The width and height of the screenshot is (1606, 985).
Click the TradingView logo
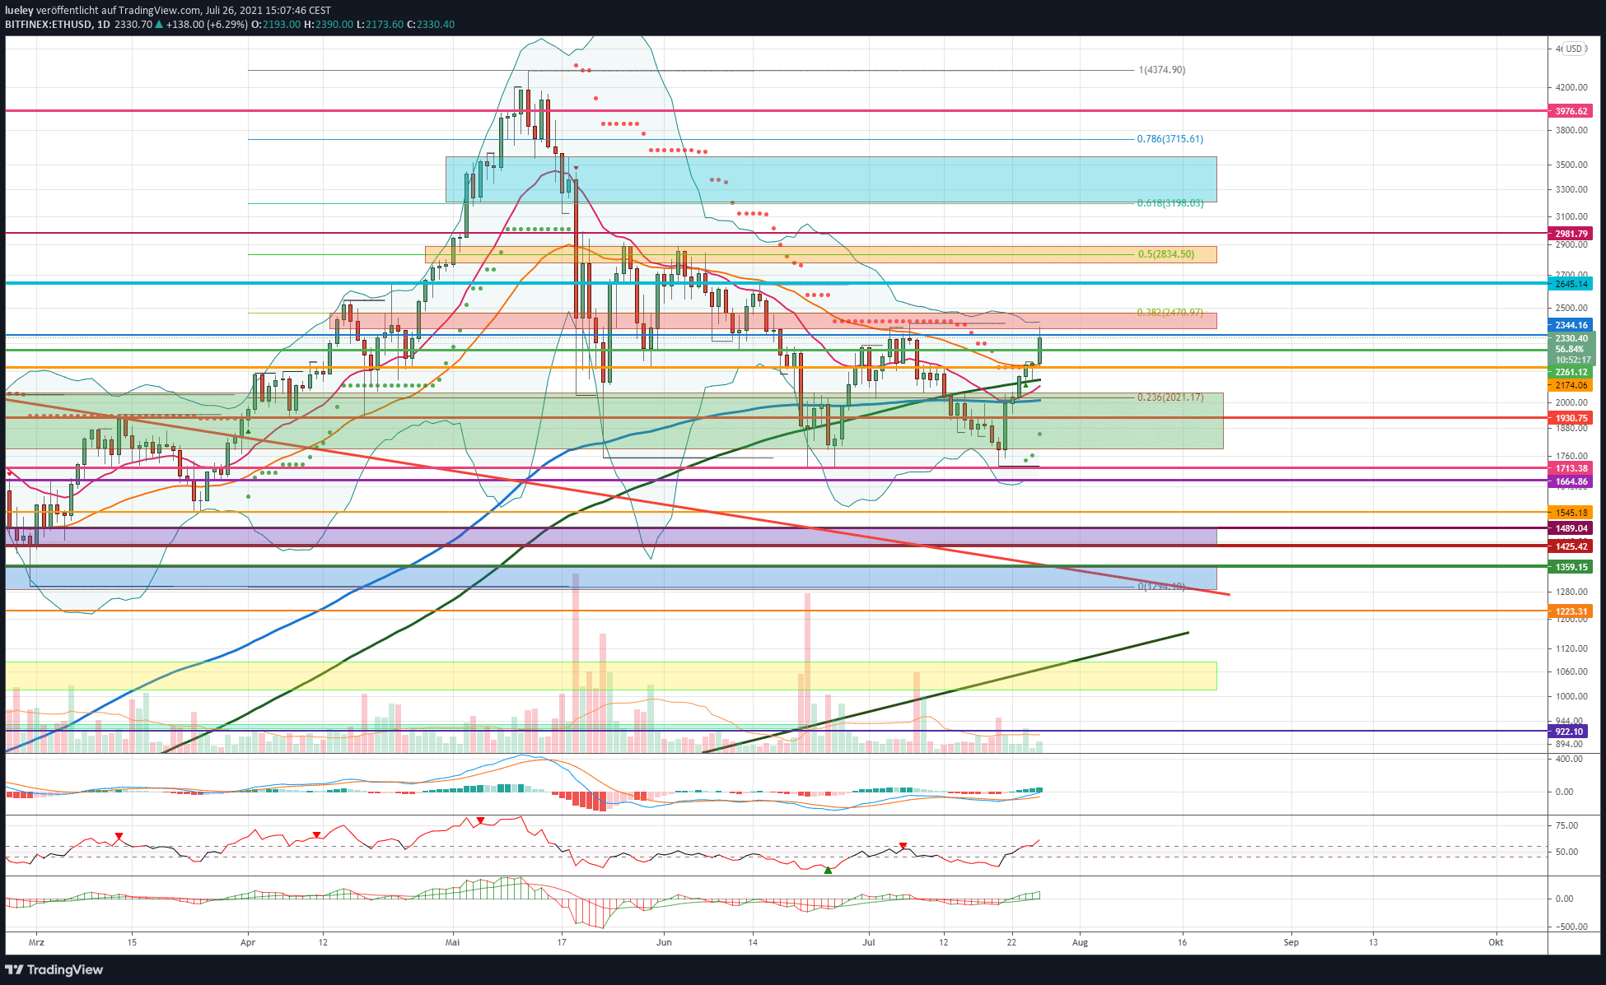point(54,969)
